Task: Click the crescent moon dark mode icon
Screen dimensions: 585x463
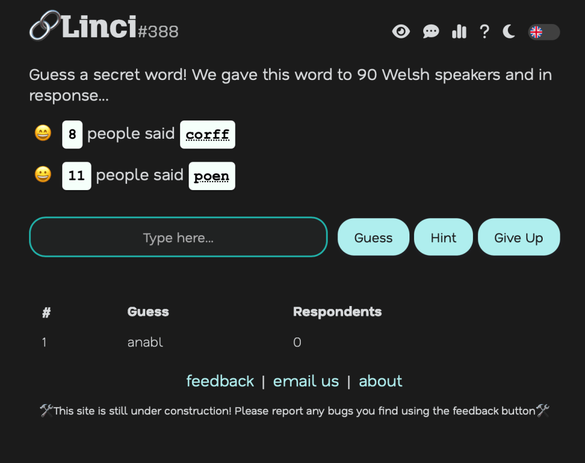Action: (509, 31)
